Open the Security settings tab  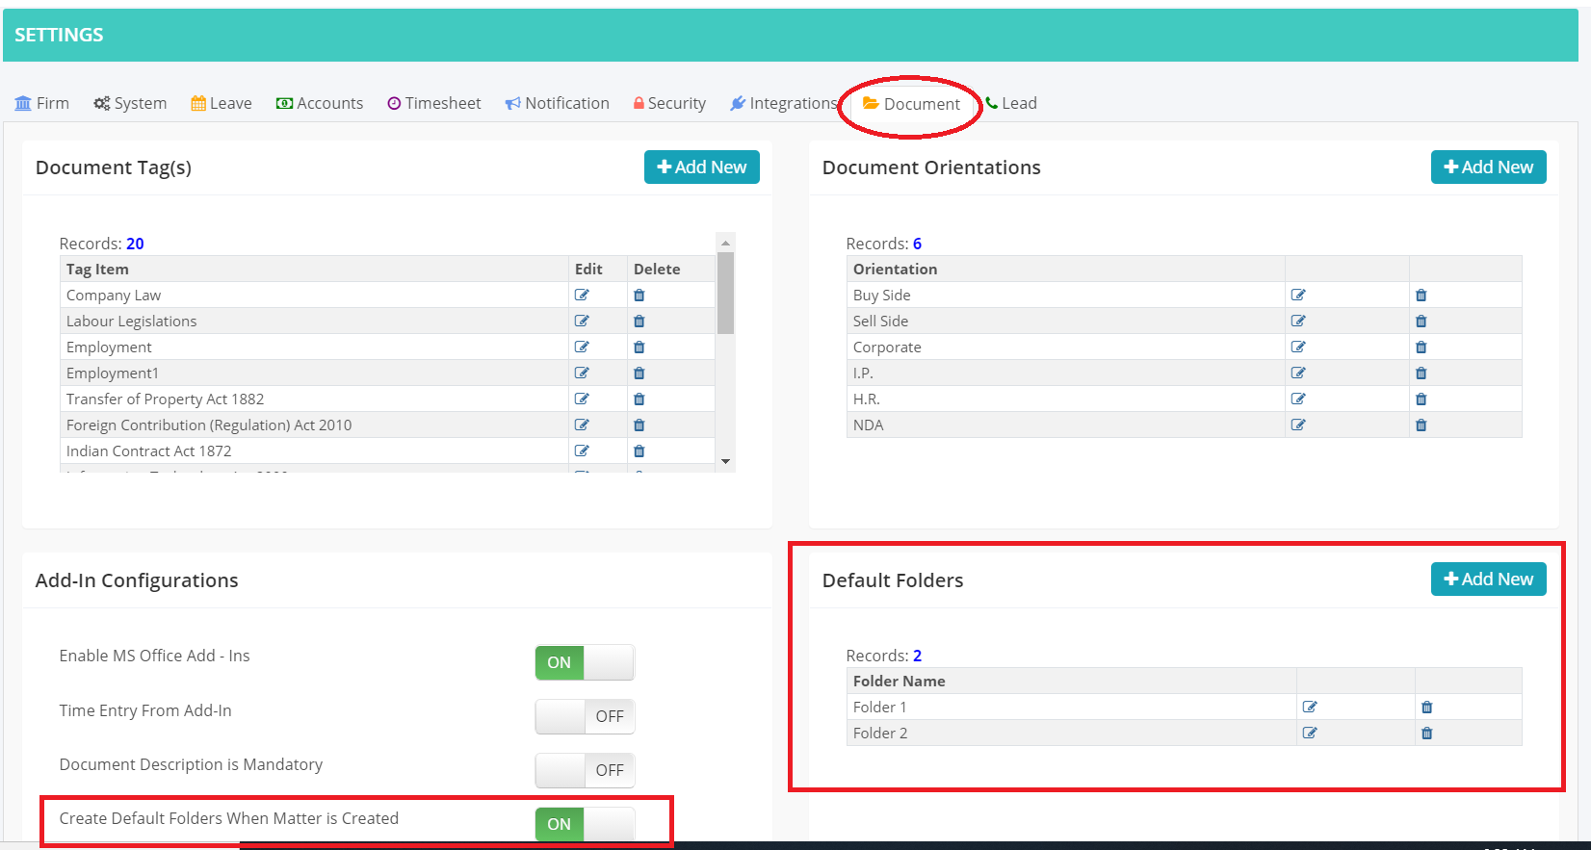coord(669,103)
